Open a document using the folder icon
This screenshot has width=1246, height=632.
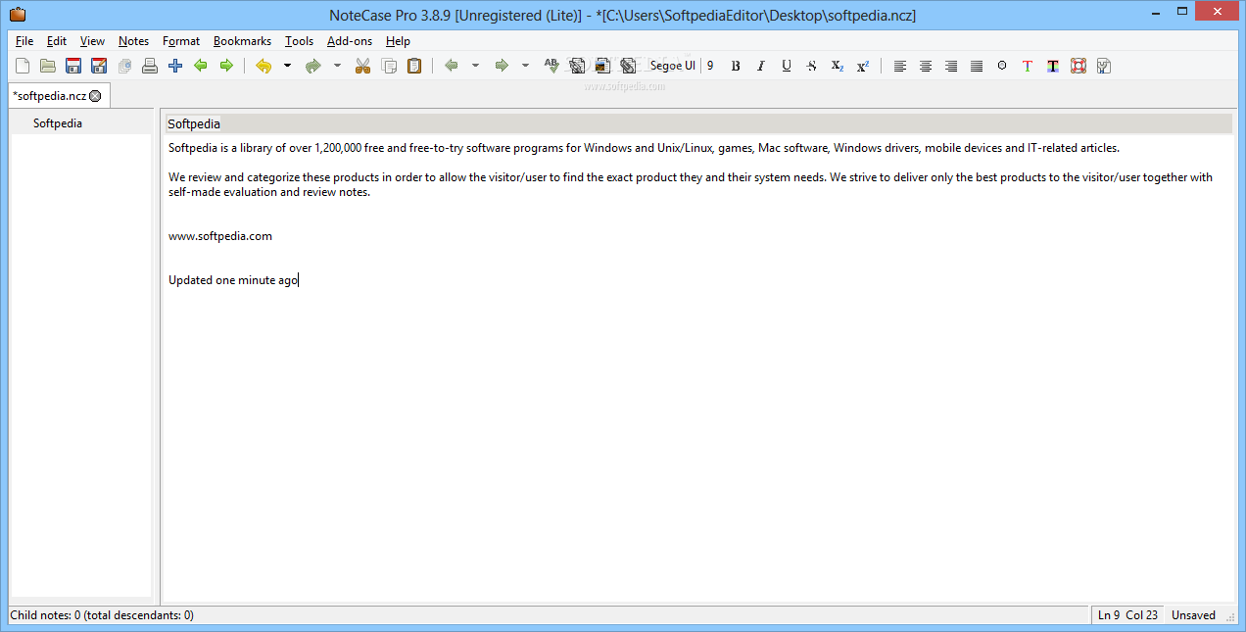pos(48,66)
